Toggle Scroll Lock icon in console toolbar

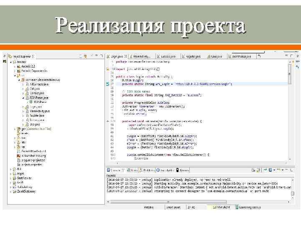click(x=258, y=170)
